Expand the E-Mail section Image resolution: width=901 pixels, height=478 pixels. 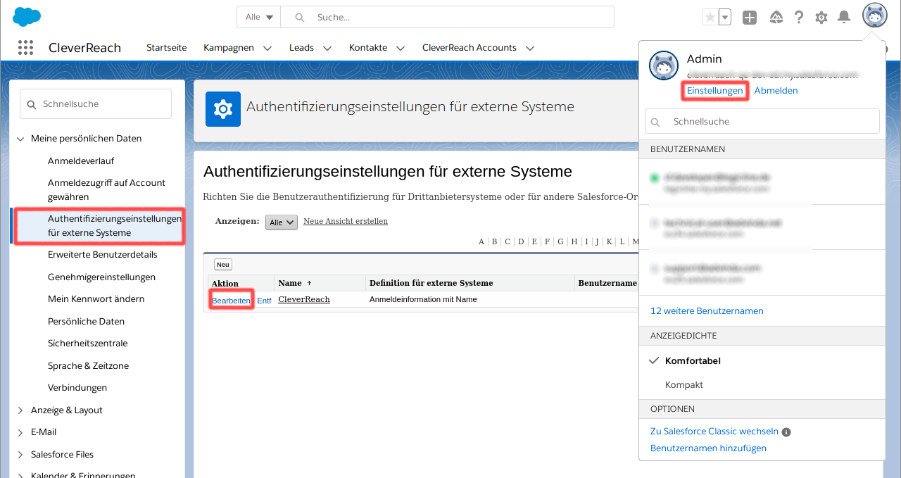click(x=20, y=432)
